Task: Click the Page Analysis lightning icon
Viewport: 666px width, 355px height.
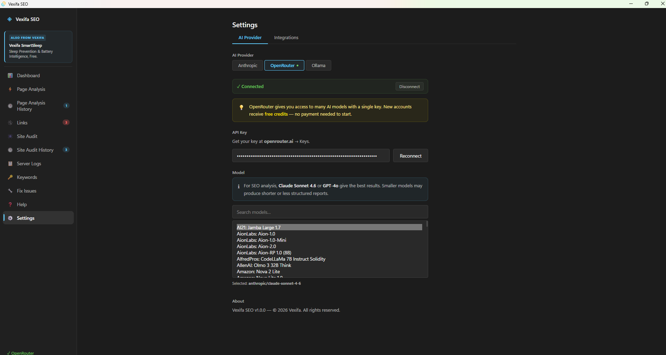Action: click(x=10, y=89)
